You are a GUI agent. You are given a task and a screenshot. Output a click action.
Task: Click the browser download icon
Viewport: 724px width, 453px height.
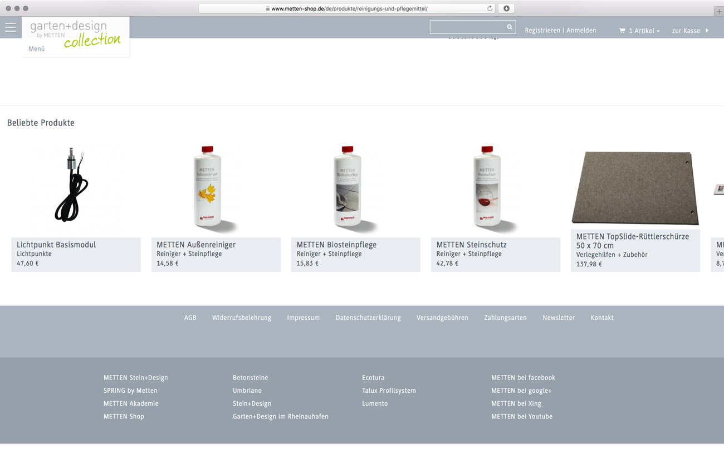tap(506, 8)
